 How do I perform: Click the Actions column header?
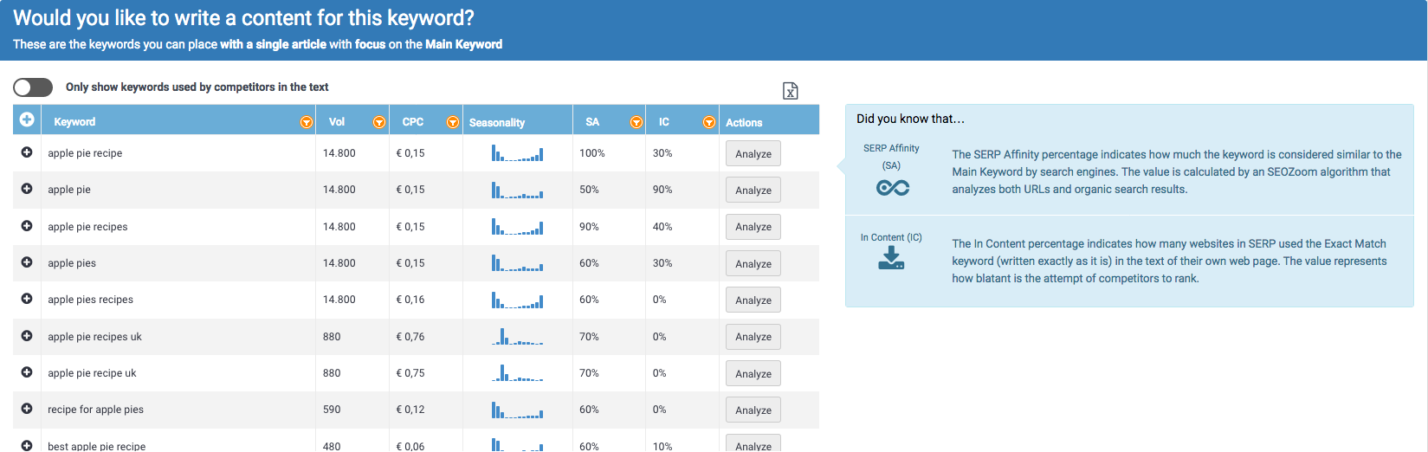(744, 123)
